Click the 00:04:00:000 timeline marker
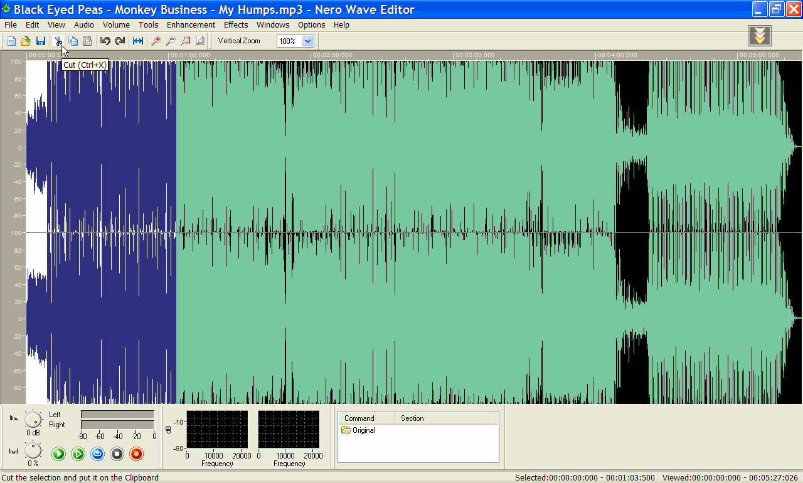Viewport: 803px width, 483px height. click(617, 55)
